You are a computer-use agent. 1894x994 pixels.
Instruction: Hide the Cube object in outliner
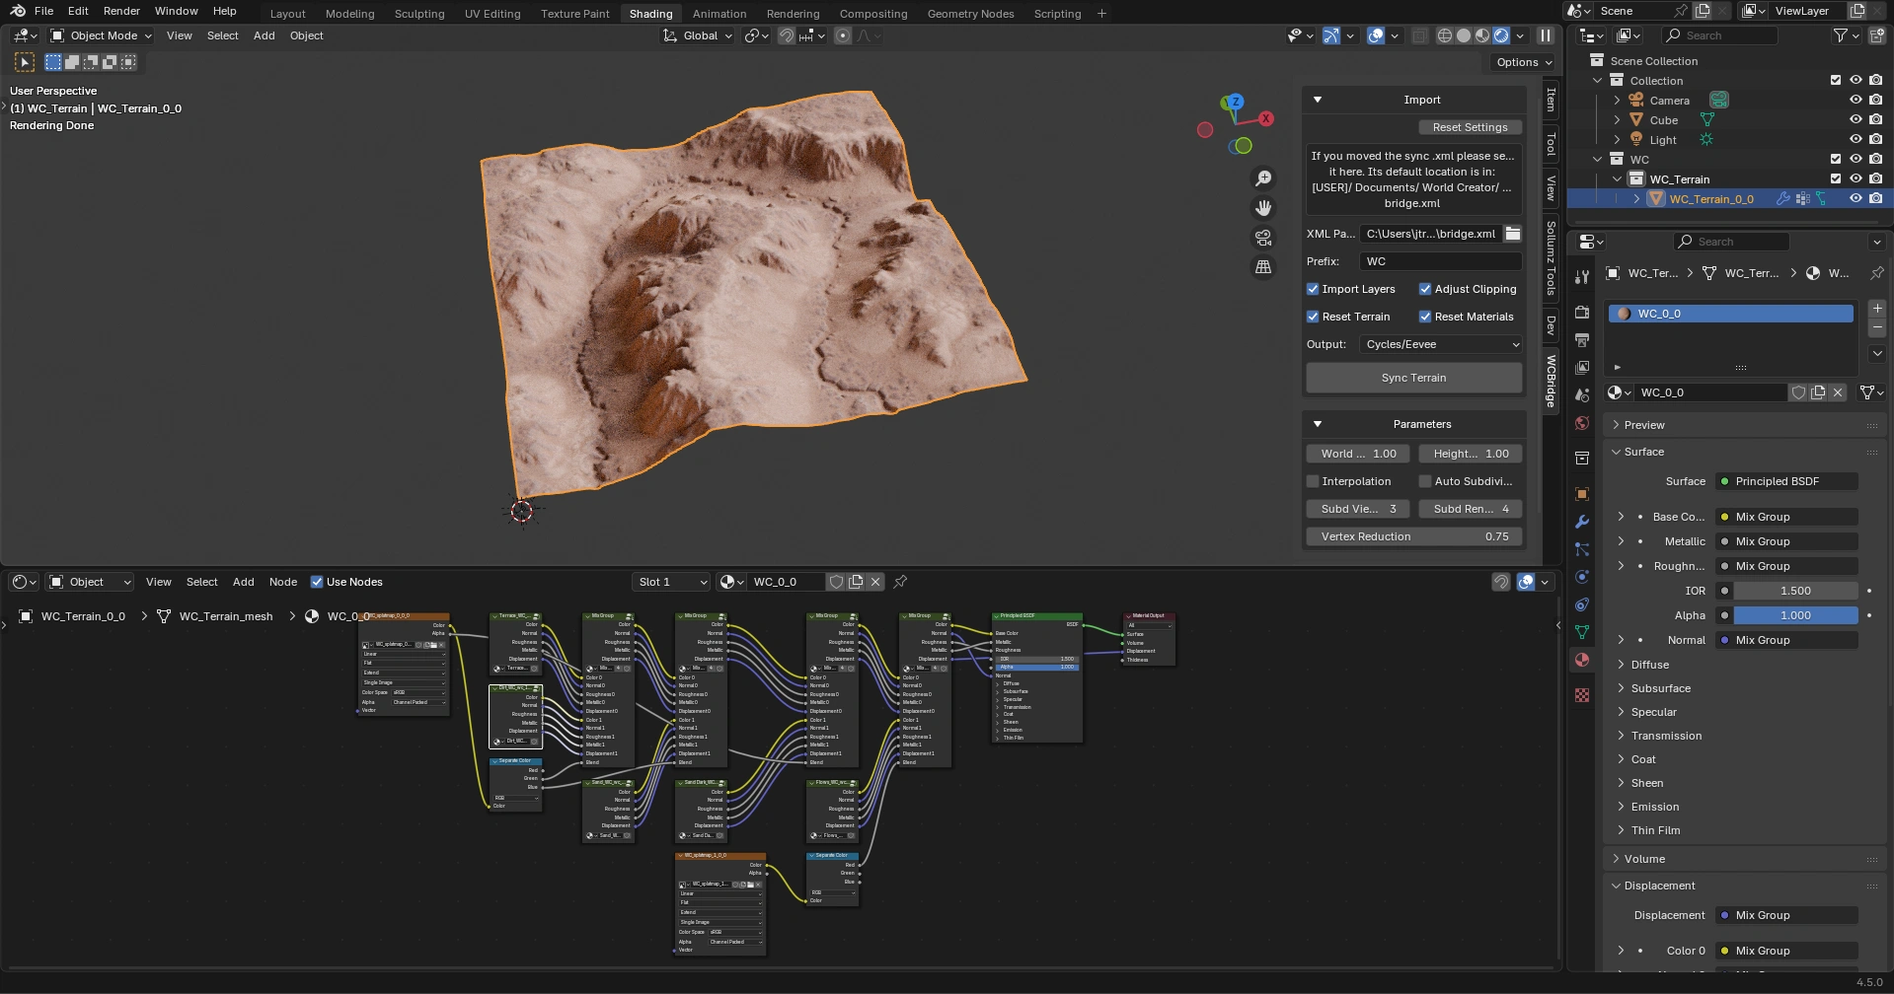[1856, 120]
